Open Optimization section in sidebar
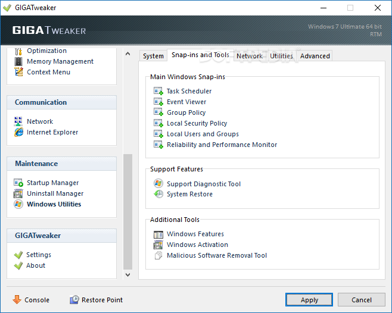 pos(46,51)
